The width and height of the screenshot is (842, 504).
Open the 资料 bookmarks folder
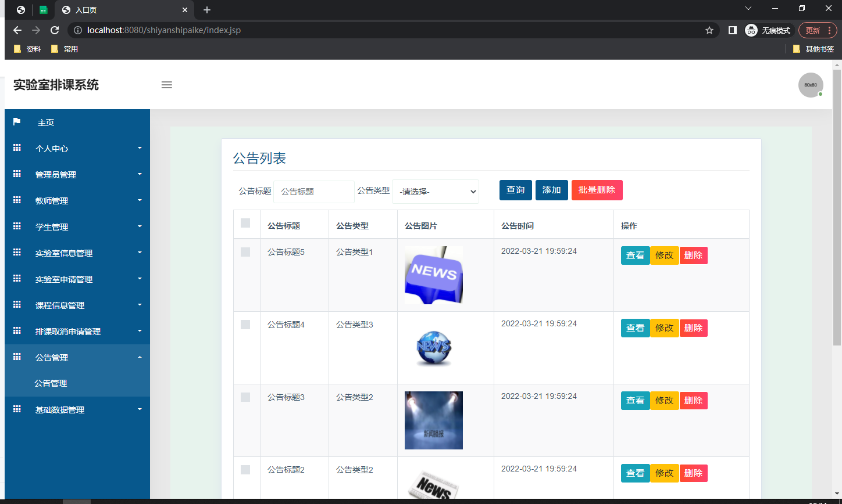[x=27, y=49]
